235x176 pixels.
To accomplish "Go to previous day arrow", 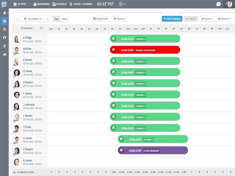I will point(18,19).
